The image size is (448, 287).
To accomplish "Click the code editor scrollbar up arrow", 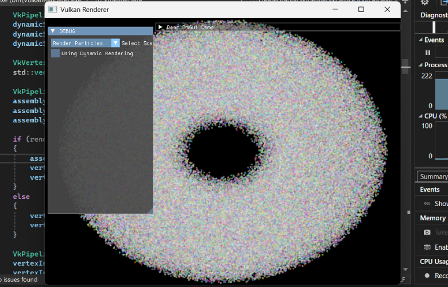I will point(405,11).
